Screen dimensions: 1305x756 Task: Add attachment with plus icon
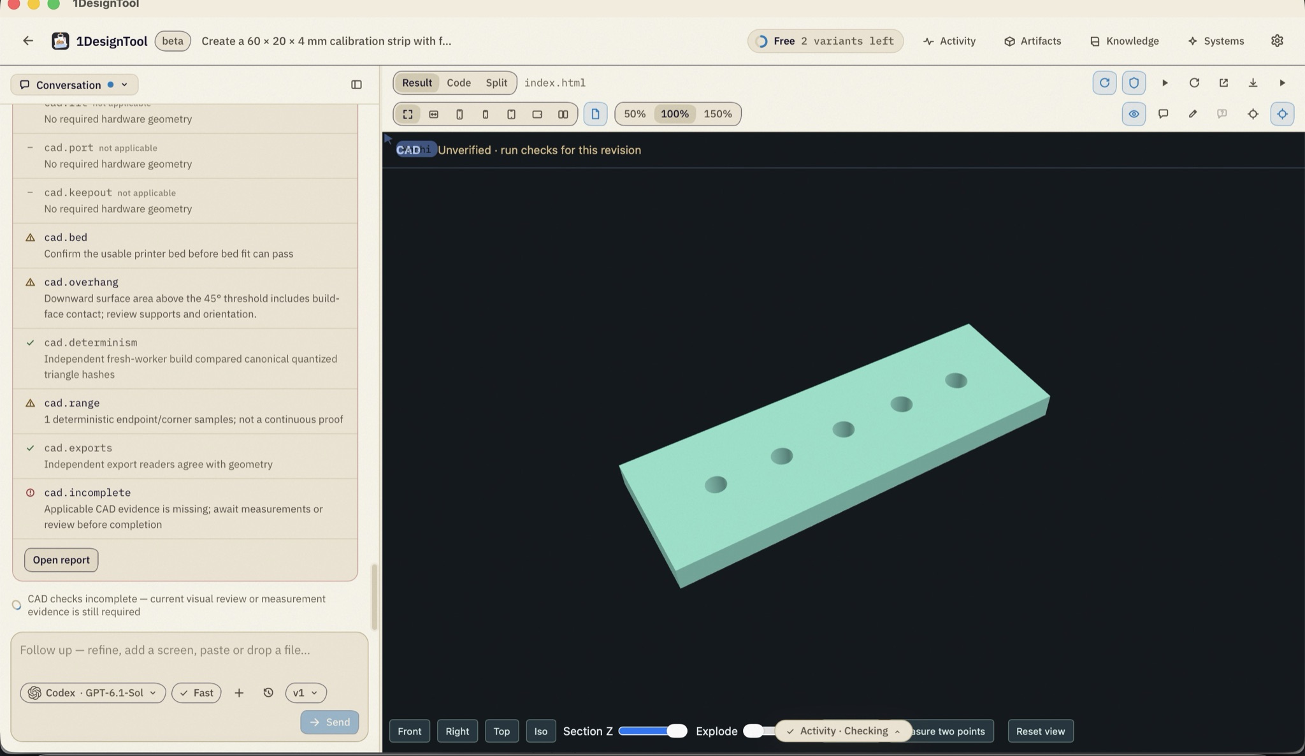coord(239,693)
